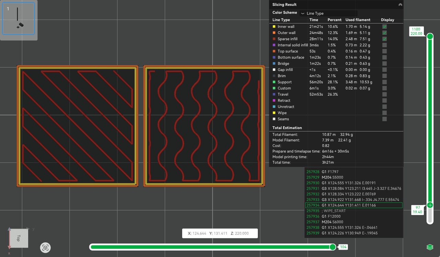The width and height of the screenshot is (440, 257).
Task: Collapse the Slicing Result panel
Action: click(x=400, y=5)
